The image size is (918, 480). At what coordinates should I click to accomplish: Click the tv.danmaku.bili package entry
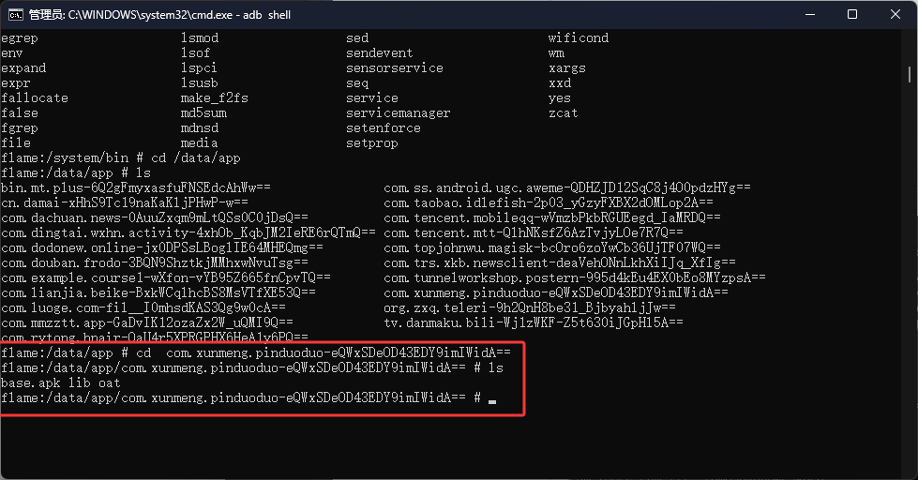click(x=534, y=323)
